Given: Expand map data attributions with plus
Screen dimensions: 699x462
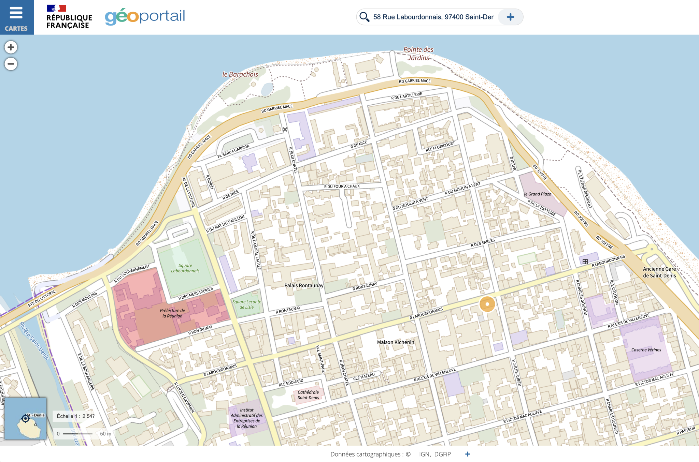Looking at the screenshot, I should coord(468,454).
